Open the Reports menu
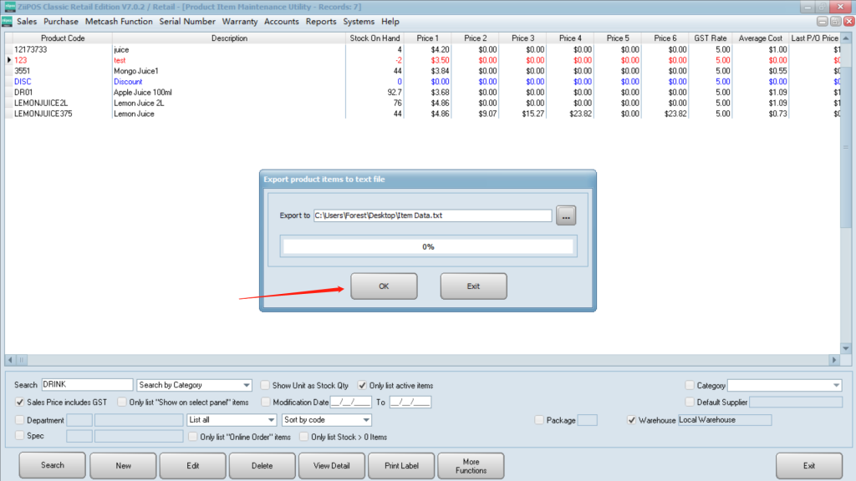This screenshot has width=856, height=481. [321, 22]
